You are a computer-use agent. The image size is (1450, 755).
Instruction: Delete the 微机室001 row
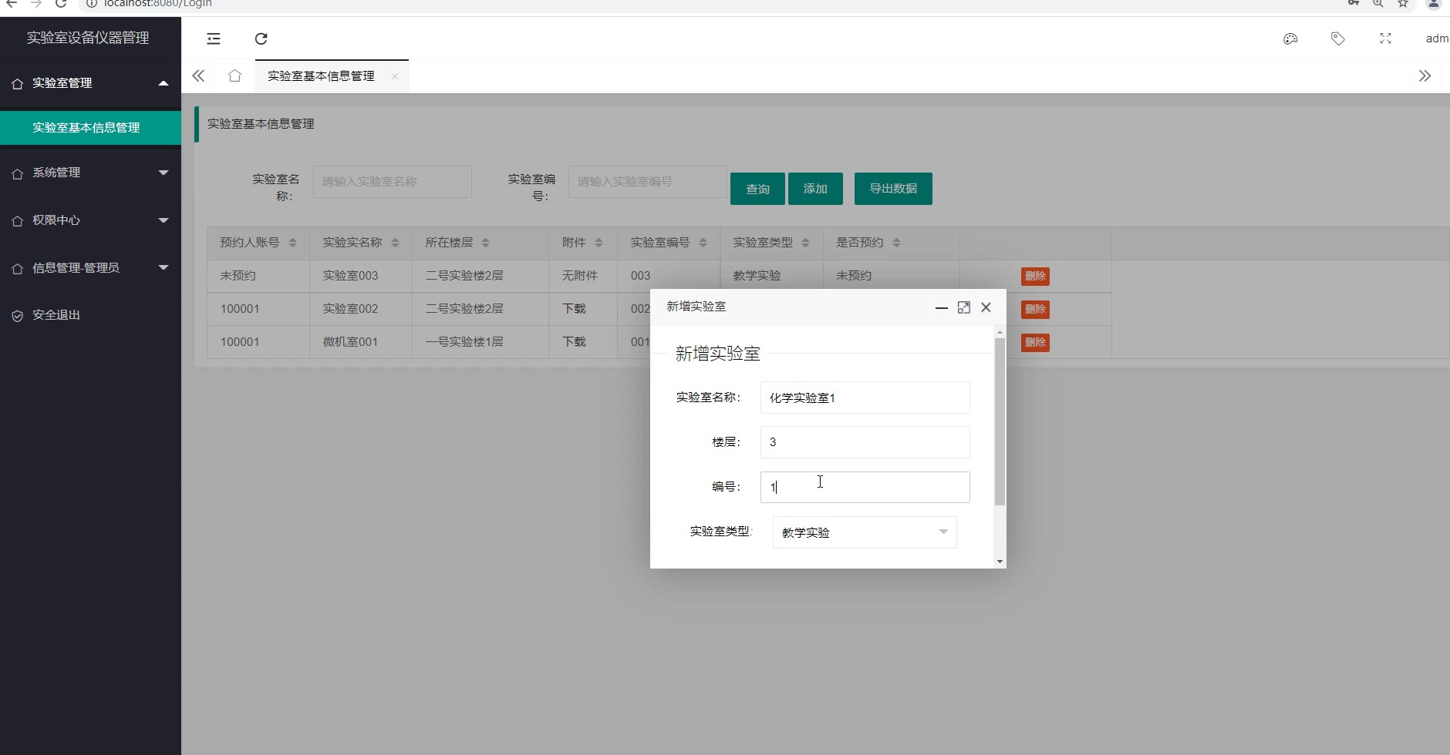tap(1035, 343)
